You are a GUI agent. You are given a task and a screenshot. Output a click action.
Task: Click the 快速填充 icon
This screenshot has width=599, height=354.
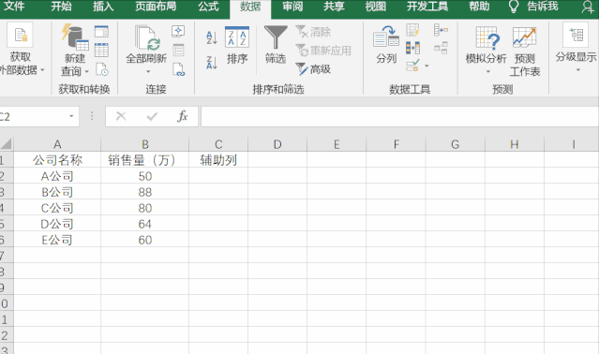point(412,30)
